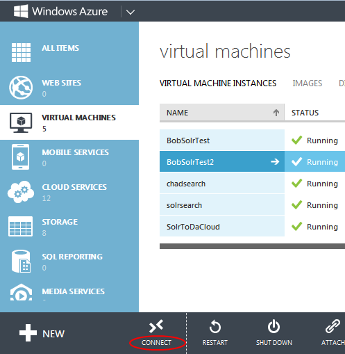This screenshot has height=354, width=345.
Task: Click the RESTART label
Action: (215, 343)
